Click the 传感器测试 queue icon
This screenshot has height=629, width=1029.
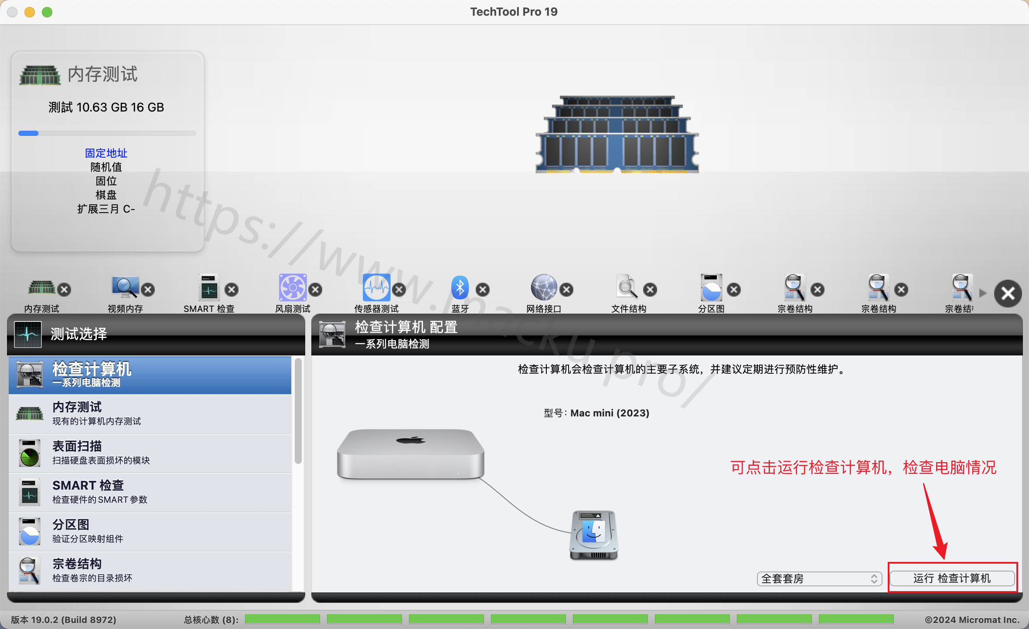tap(376, 287)
